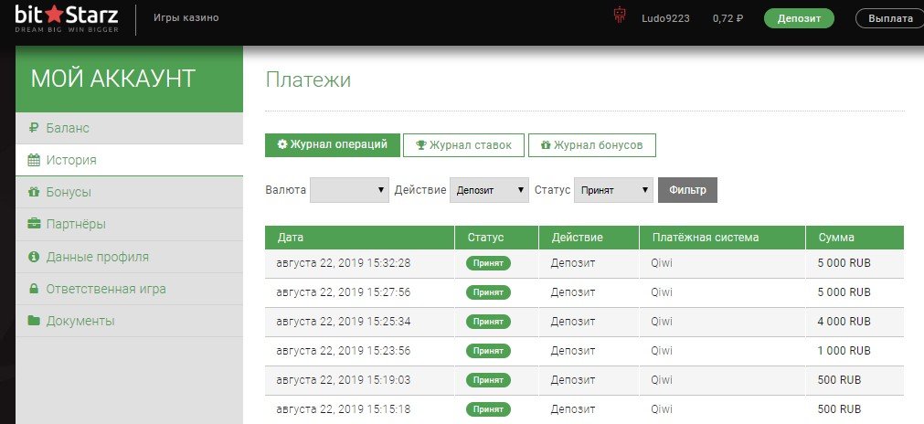This screenshot has height=424, width=924.
Task: Click the lock icon next to Ответственная игра
Action: coord(34,289)
